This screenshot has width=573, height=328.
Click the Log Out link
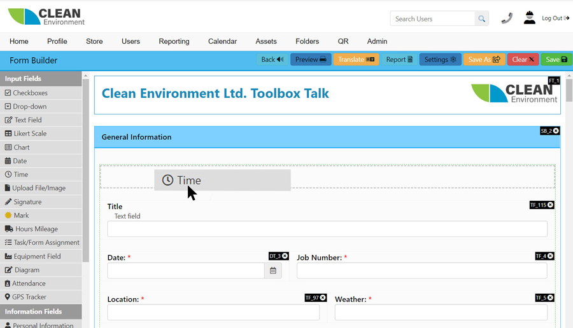pos(555,18)
